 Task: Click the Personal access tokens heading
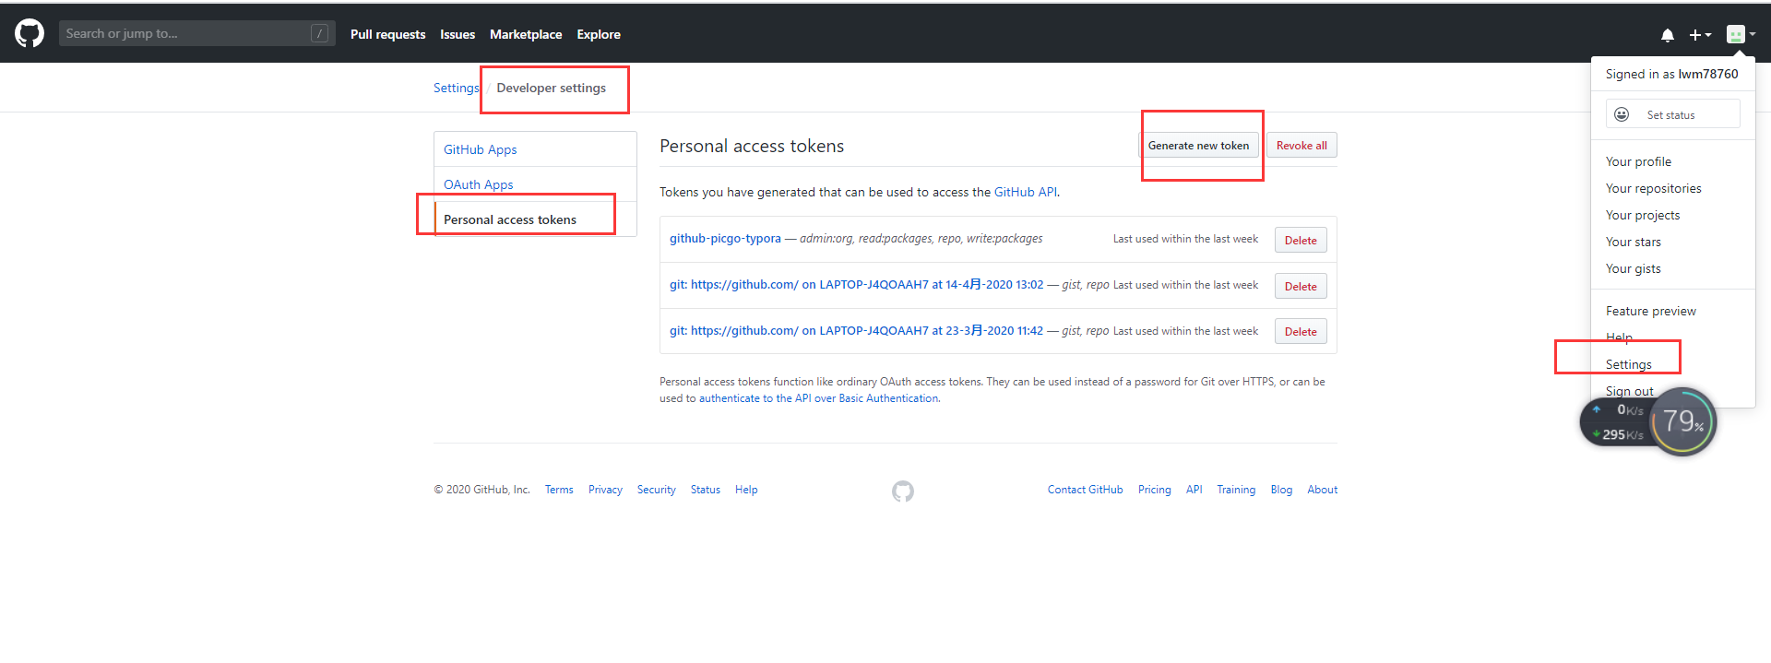pyautogui.click(x=752, y=146)
